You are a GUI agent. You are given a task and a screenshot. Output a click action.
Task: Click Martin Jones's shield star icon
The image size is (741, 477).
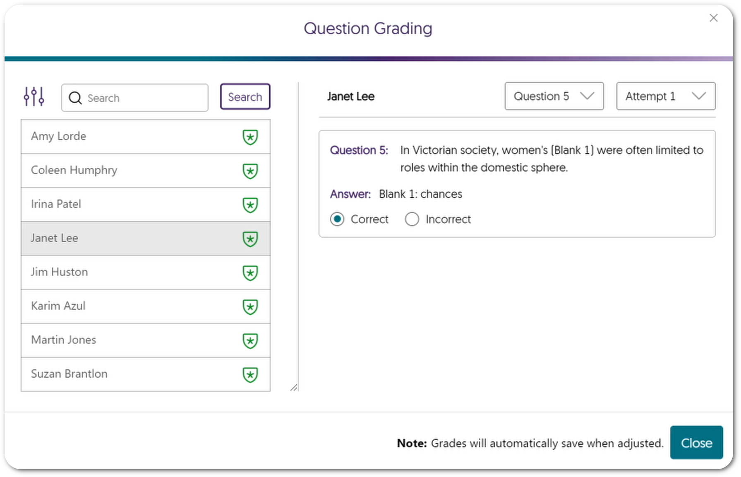pyautogui.click(x=250, y=341)
